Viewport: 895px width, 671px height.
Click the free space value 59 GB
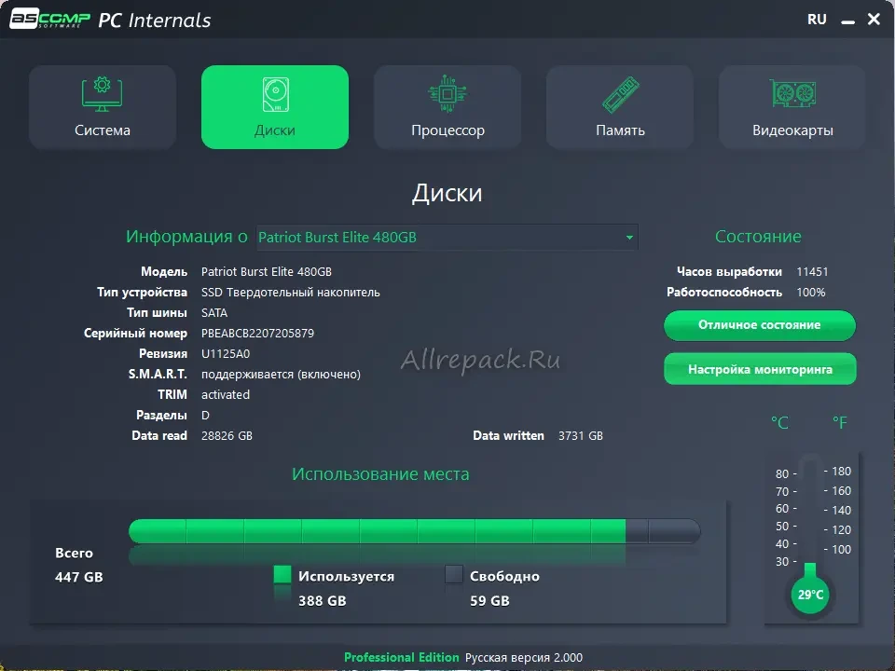click(489, 601)
